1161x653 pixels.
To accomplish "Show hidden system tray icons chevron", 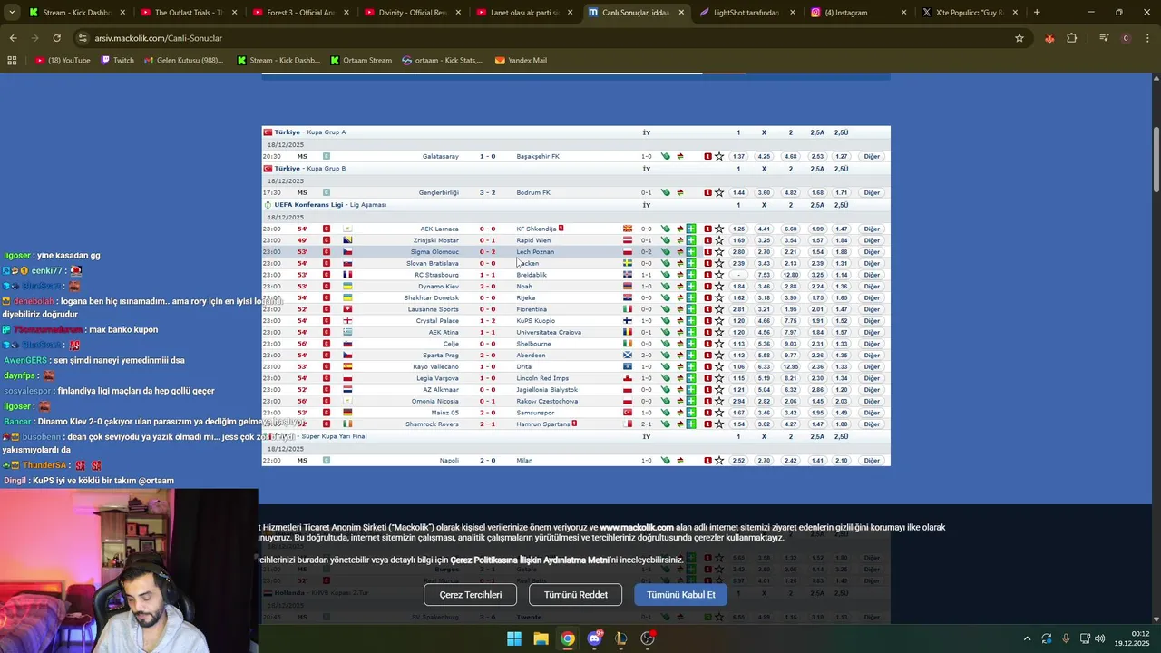I will click(1027, 638).
